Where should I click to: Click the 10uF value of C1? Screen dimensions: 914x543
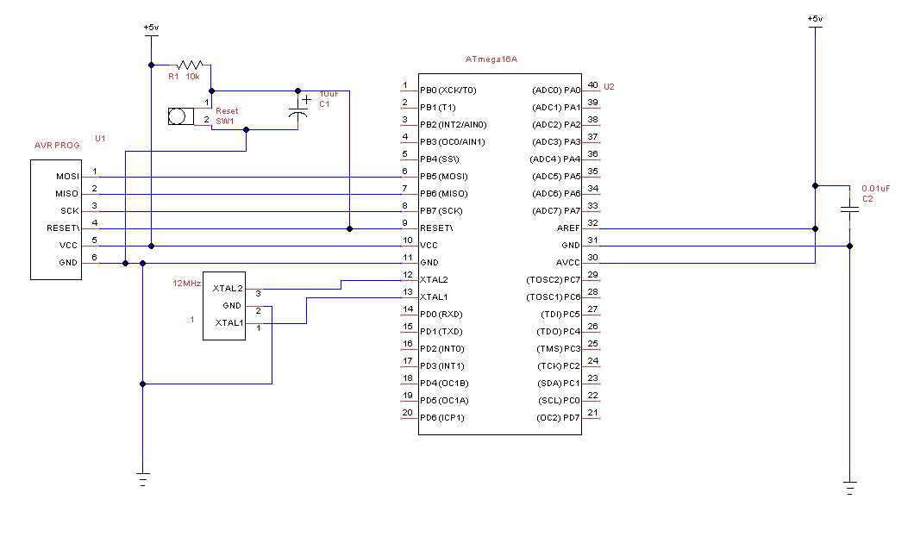coord(329,94)
